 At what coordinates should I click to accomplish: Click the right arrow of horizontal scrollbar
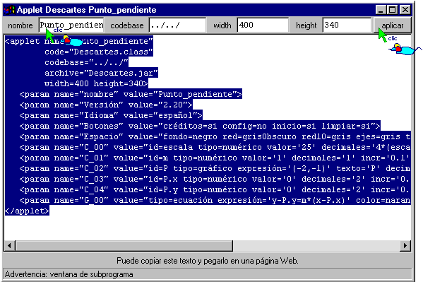coord(405,245)
